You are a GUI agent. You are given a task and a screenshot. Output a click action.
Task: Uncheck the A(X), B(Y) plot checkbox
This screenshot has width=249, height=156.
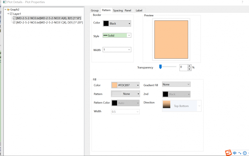14,18
